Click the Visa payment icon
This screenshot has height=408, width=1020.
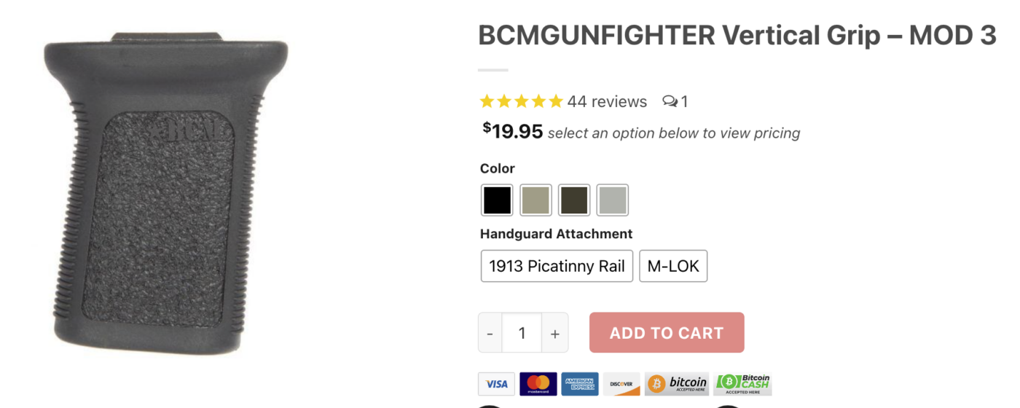pyautogui.click(x=496, y=384)
